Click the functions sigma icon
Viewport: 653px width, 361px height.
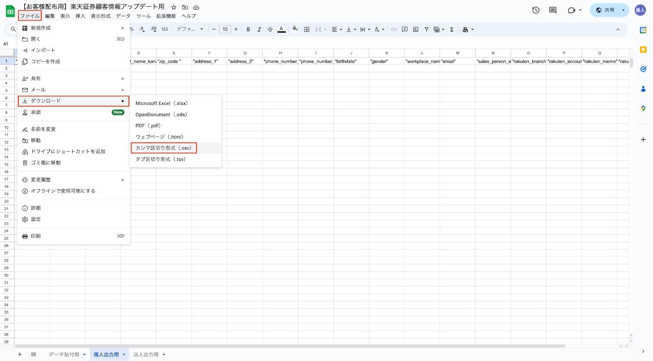pos(452,29)
